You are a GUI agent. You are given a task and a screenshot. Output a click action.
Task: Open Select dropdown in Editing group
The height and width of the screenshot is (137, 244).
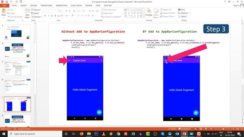(x=183, y=16)
